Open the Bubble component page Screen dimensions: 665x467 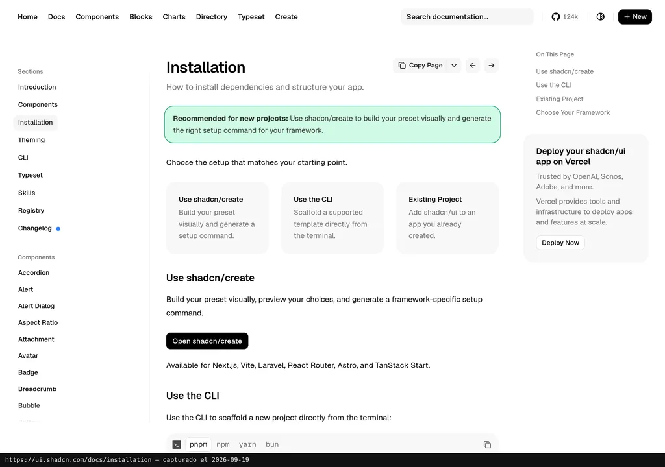click(x=29, y=405)
